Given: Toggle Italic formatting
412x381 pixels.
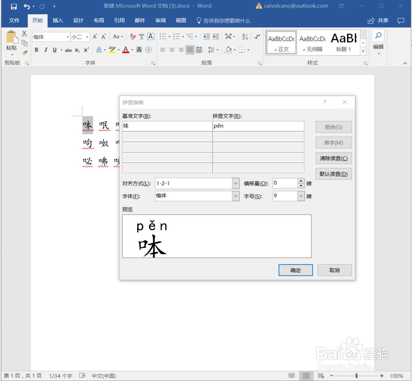Looking at the screenshot, I should point(45,49).
